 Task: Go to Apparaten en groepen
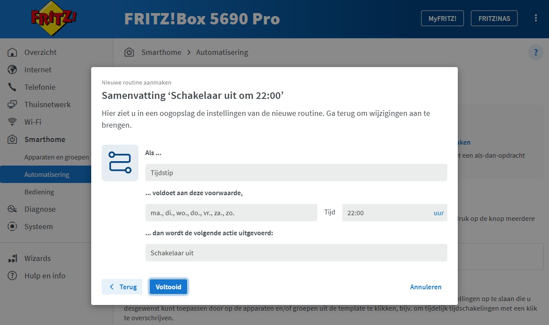click(57, 157)
